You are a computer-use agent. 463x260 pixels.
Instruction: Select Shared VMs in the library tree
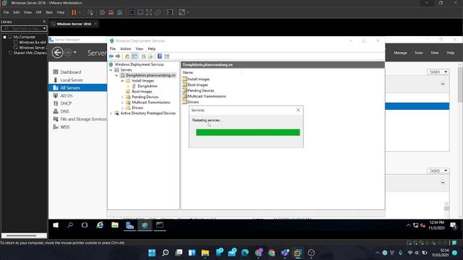click(30, 53)
